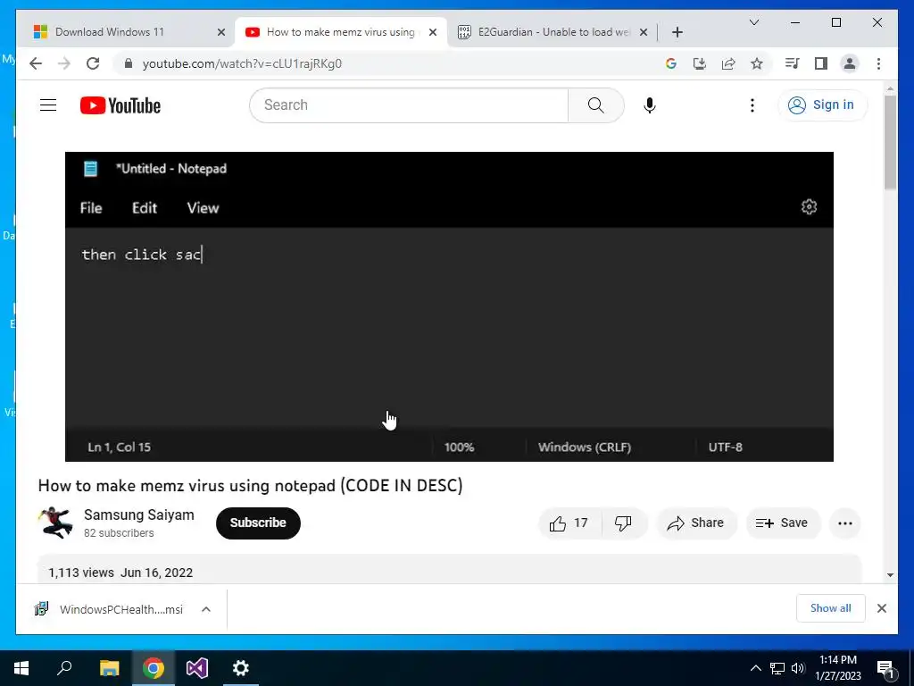Like the video

pyautogui.click(x=569, y=523)
